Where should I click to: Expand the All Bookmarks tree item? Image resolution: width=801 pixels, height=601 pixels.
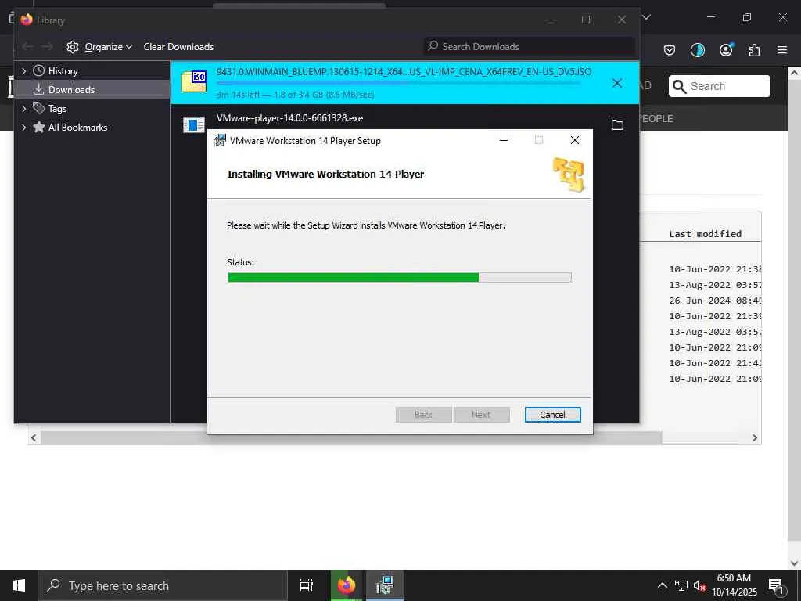click(x=23, y=128)
